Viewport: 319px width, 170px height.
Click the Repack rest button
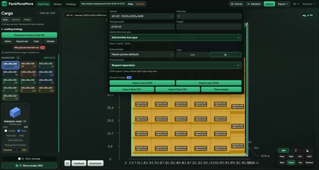pos(22,41)
